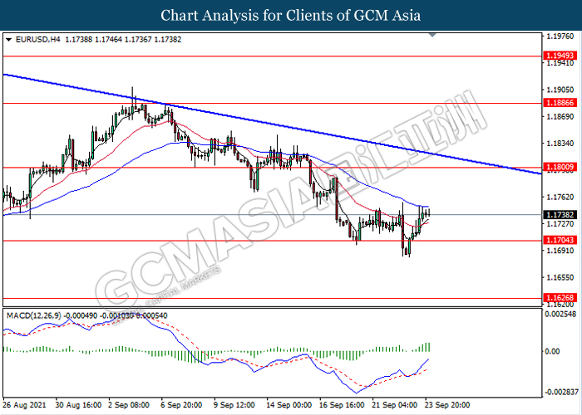Click the 2 Sep 08:00 time label
Viewport: 582px width, 415px height.
point(129,405)
